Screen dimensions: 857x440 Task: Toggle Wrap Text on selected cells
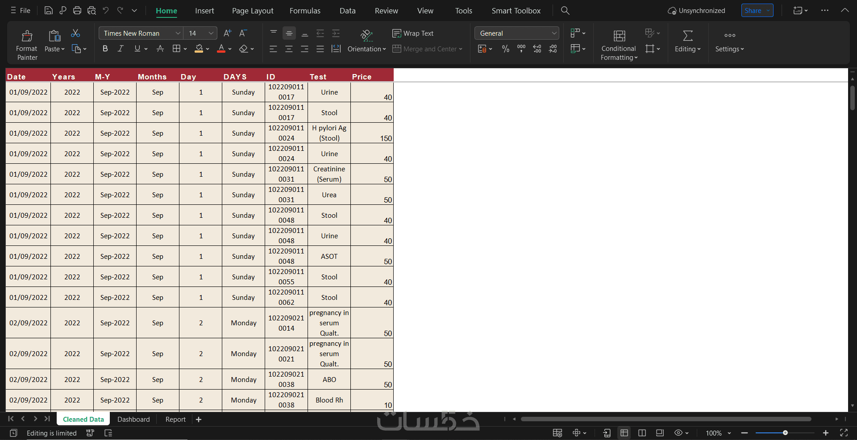pyautogui.click(x=413, y=33)
